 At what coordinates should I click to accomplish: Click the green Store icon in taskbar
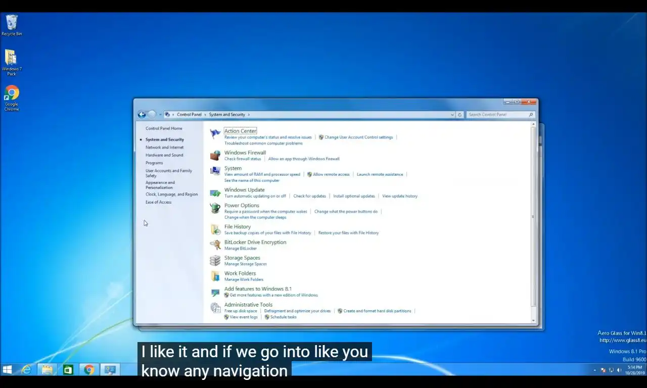tap(68, 370)
